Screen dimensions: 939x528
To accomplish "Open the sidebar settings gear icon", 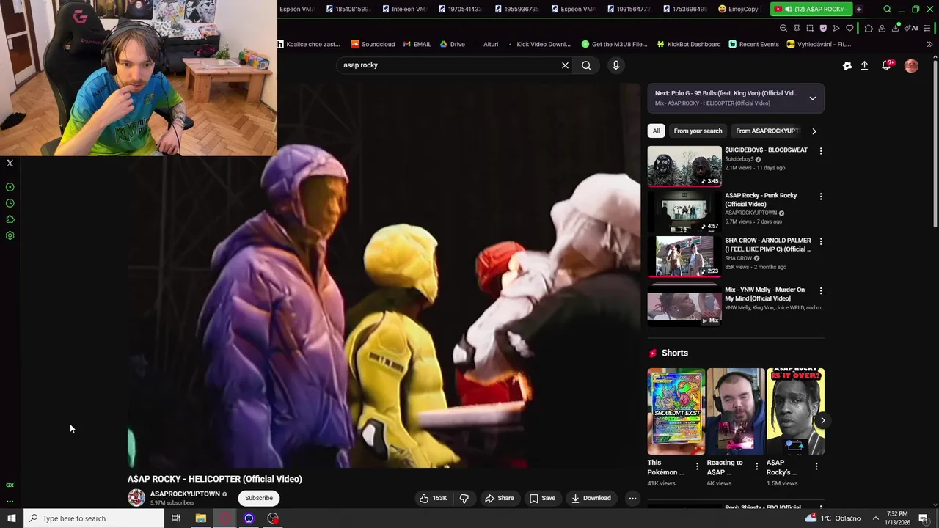I will coord(10,235).
